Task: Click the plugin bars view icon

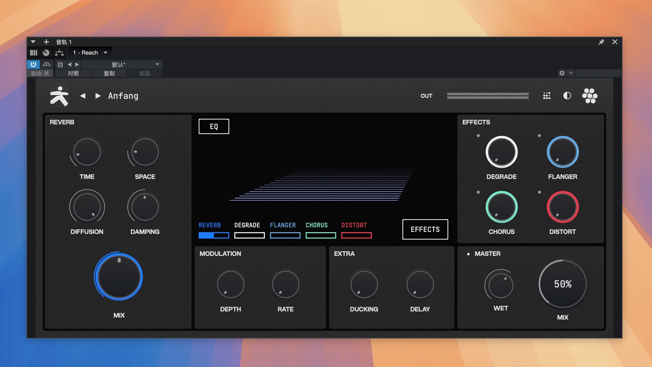Action: pyautogui.click(x=34, y=53)
